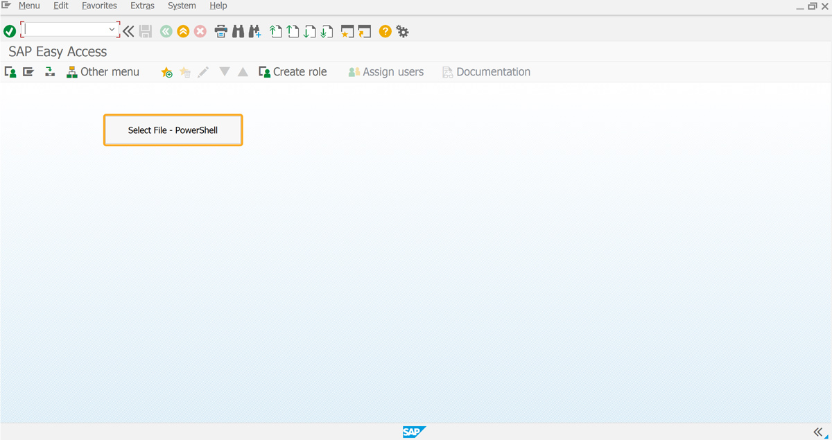
Task: Click the Create role button
Action: 293,71
